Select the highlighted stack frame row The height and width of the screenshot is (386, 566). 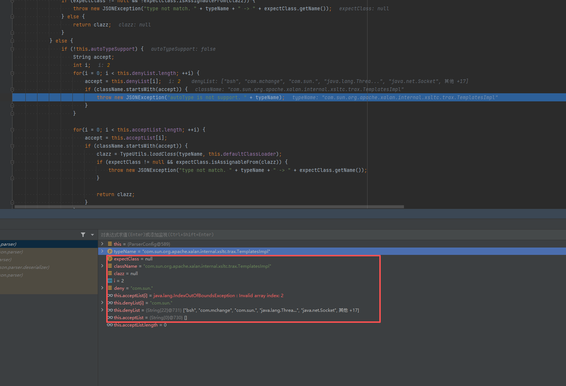coord(49,244)
